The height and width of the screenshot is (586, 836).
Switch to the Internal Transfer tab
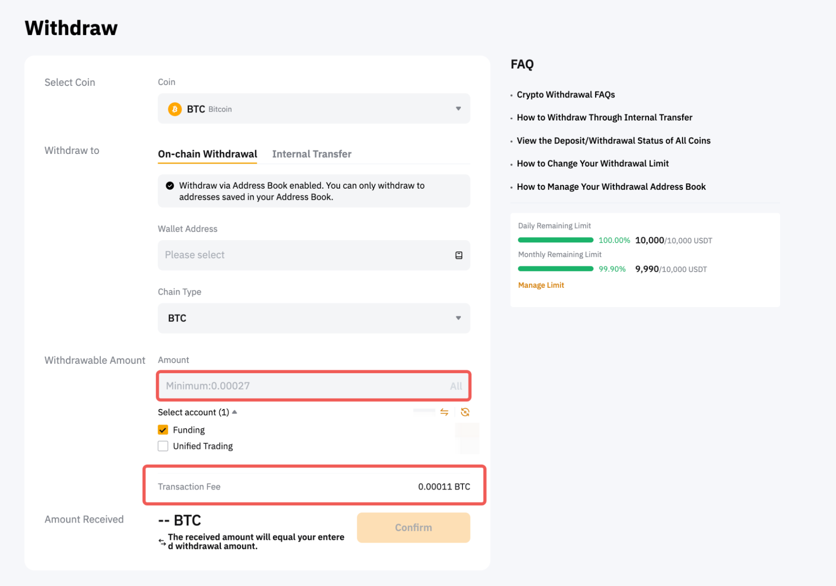click(x=312, y=154)
